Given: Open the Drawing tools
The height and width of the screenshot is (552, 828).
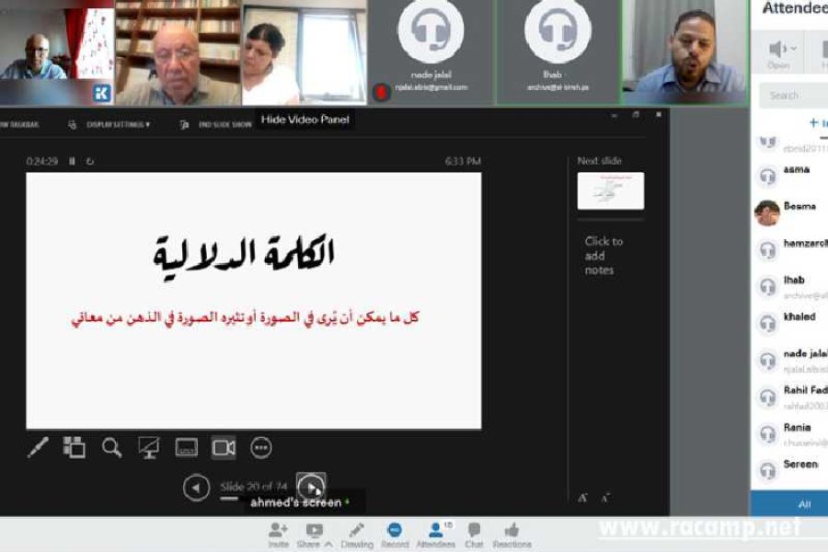Looking at the screenshot, I should coord(355,535).
